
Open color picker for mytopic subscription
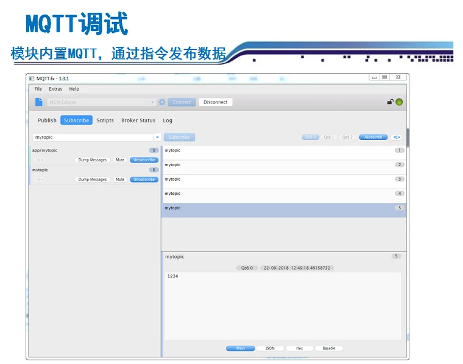click(39, 180)
